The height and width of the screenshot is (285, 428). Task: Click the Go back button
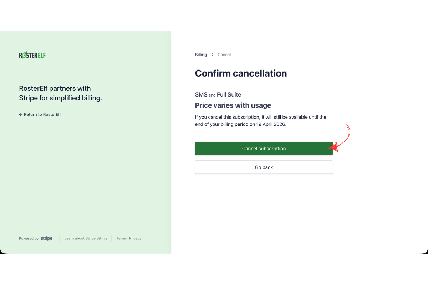pos(264,167)
